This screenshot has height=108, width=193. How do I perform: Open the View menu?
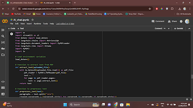click(22, 24)
